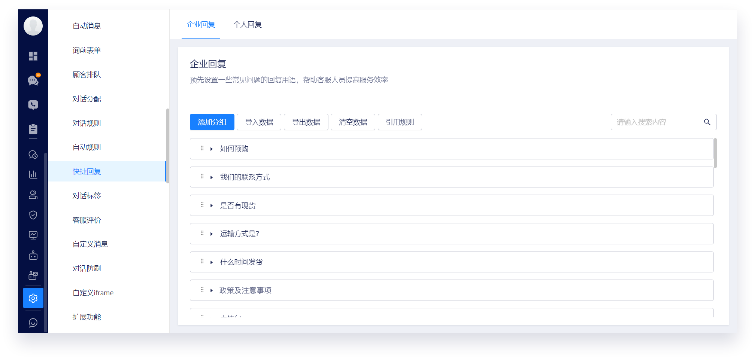
Task: Expand the 如何预购 group
Action: (212, 149)
